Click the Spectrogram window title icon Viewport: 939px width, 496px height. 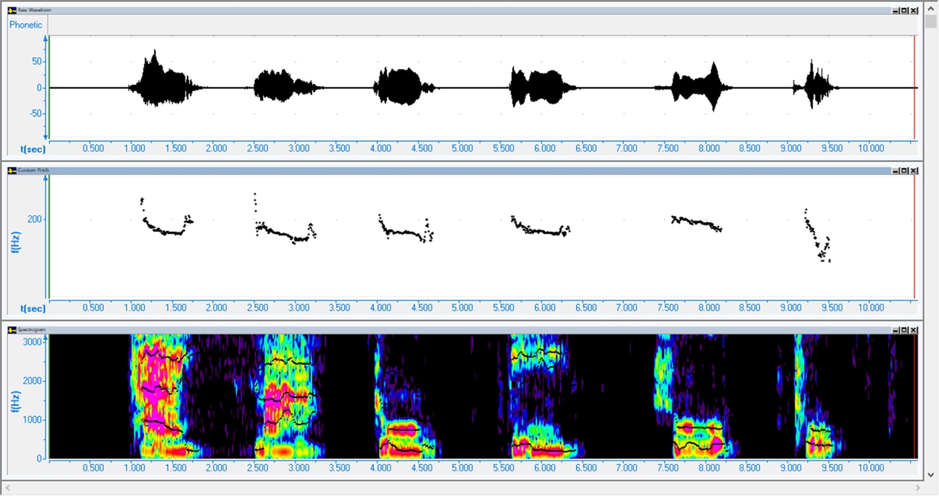pyautogui.click(x=12, y=329)
